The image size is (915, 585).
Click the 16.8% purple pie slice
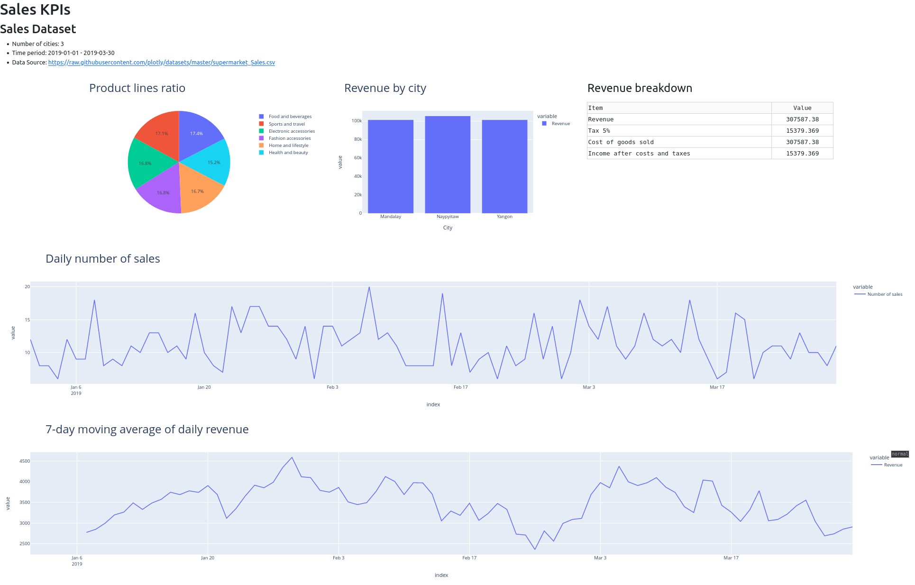tap(163, 193)
